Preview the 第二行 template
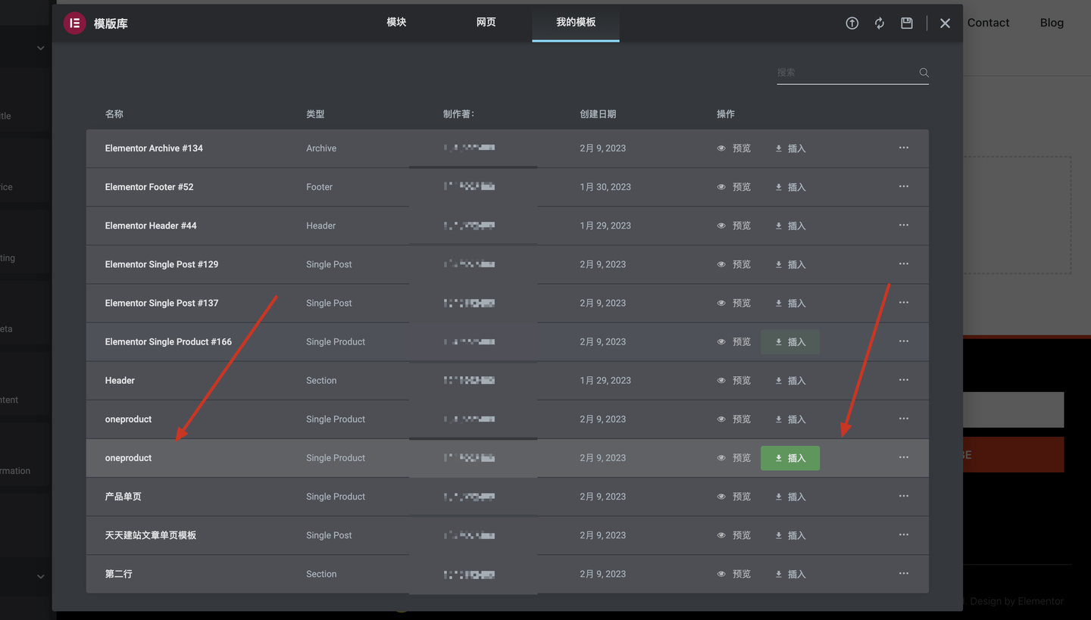The height and width of the screenshot is (620, 1091). pyautogui.click(x=734, y=574)
